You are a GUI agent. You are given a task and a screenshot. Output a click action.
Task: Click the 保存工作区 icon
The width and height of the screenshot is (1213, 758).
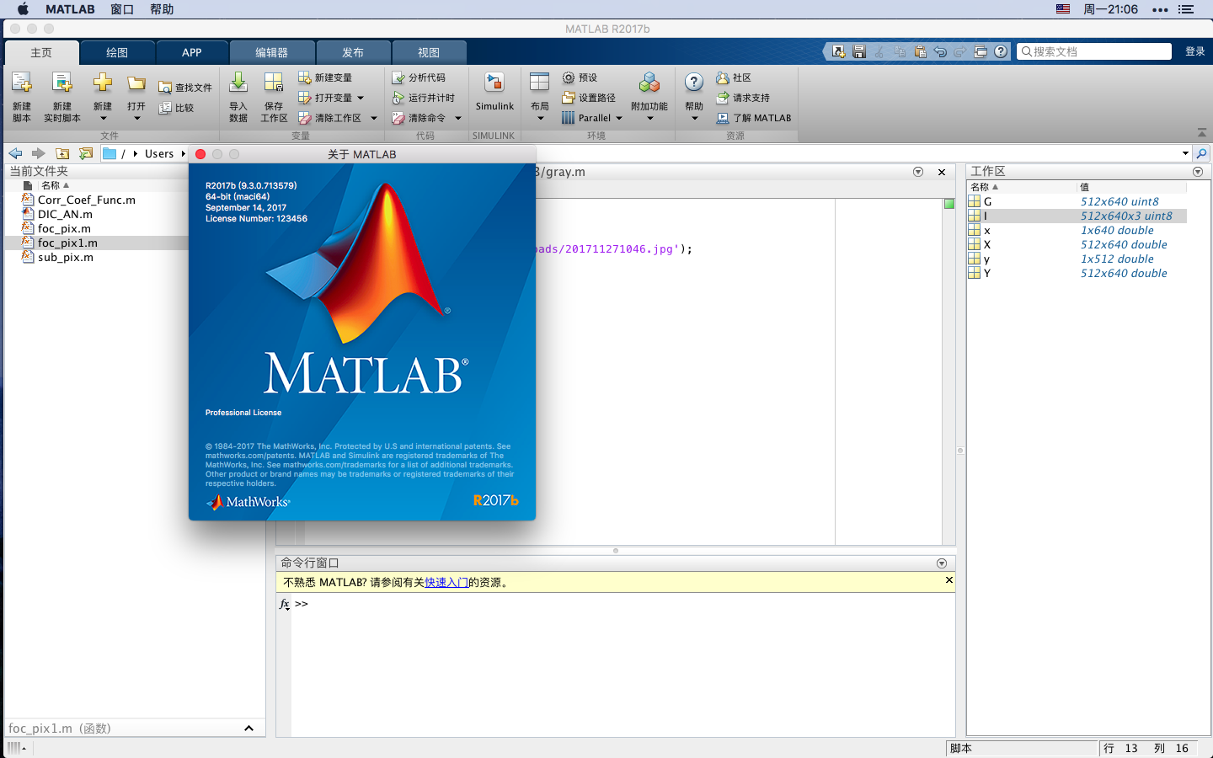274,83
